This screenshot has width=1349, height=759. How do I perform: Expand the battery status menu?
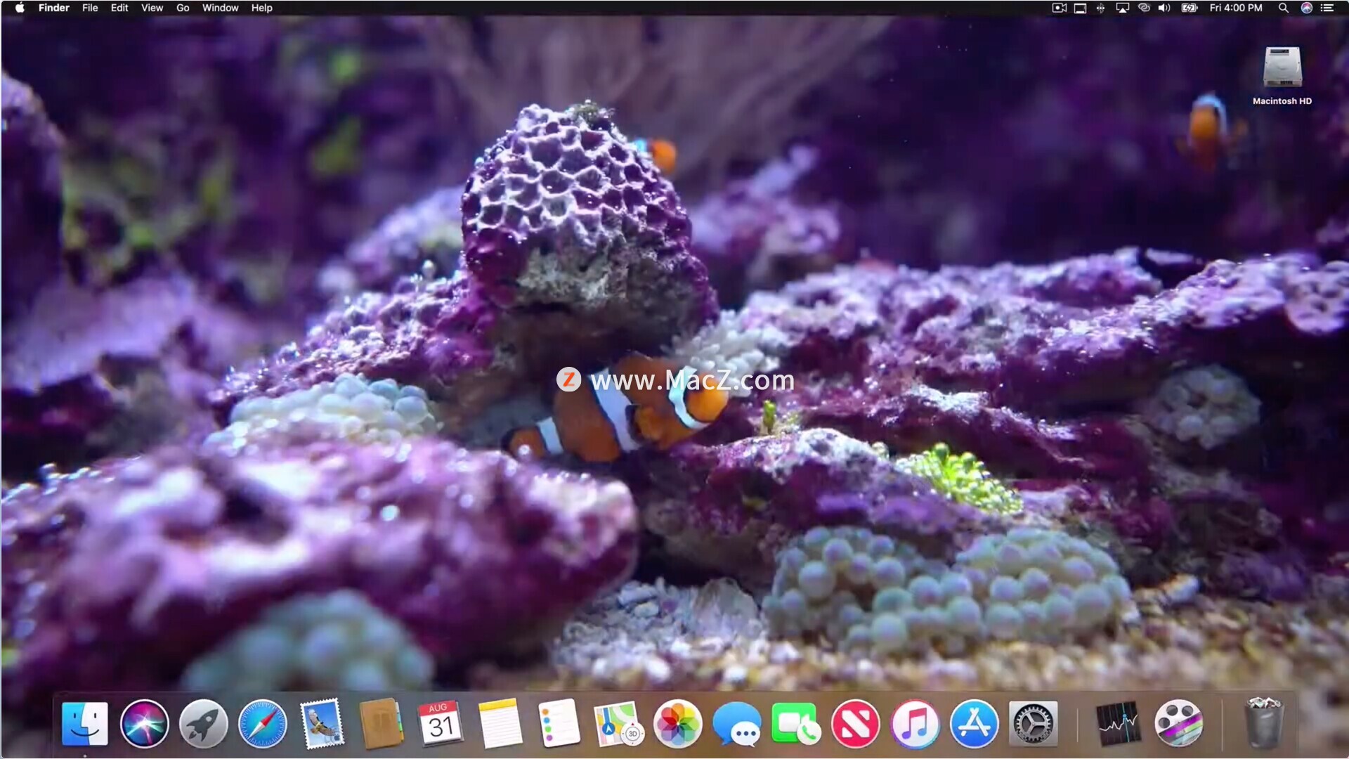pyautogui.click(x=1189, y=8)
